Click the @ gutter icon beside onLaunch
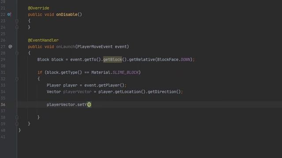The width and height of the screenshot is (282, 158). coord(10,47)
